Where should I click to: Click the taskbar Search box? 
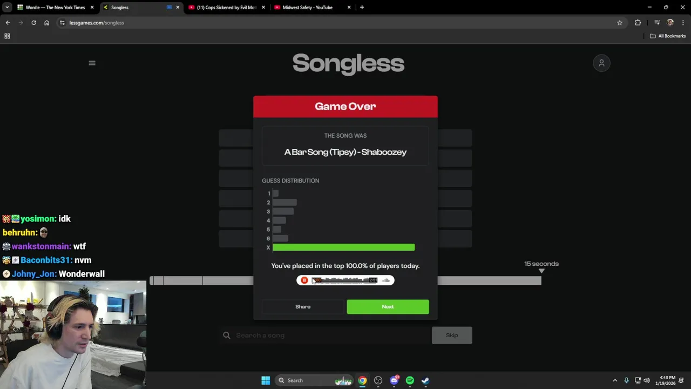pos(314,380)
